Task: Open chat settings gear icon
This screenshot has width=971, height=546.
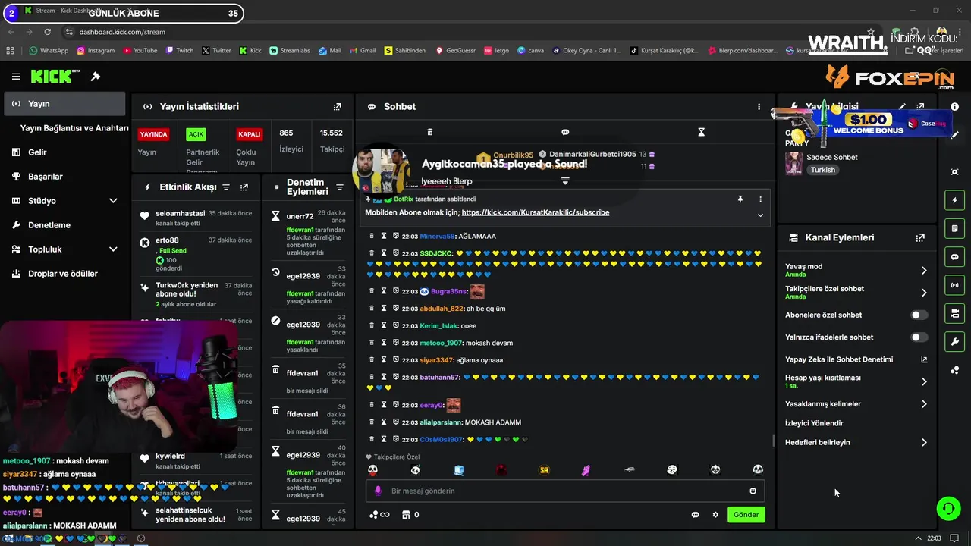Action: 715,515
